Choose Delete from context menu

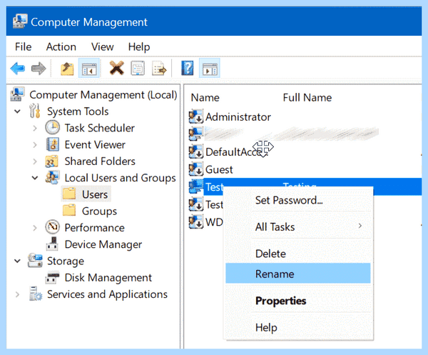[x=298, y=254]
